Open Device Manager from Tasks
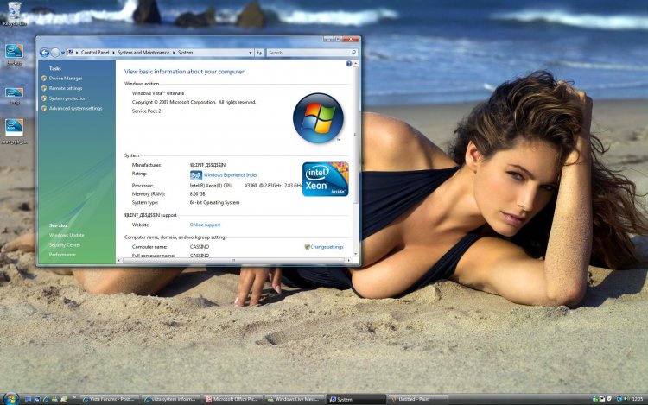This screenshot has width=648, height=405. 66,78
